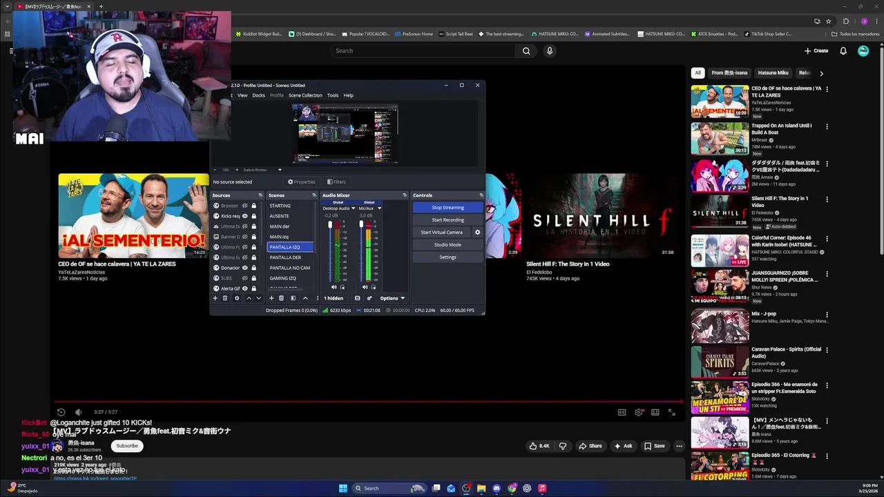
Task: Click Stop Streaming in OBS Controls
Action: pyautogui.click(x=448, y=207)
